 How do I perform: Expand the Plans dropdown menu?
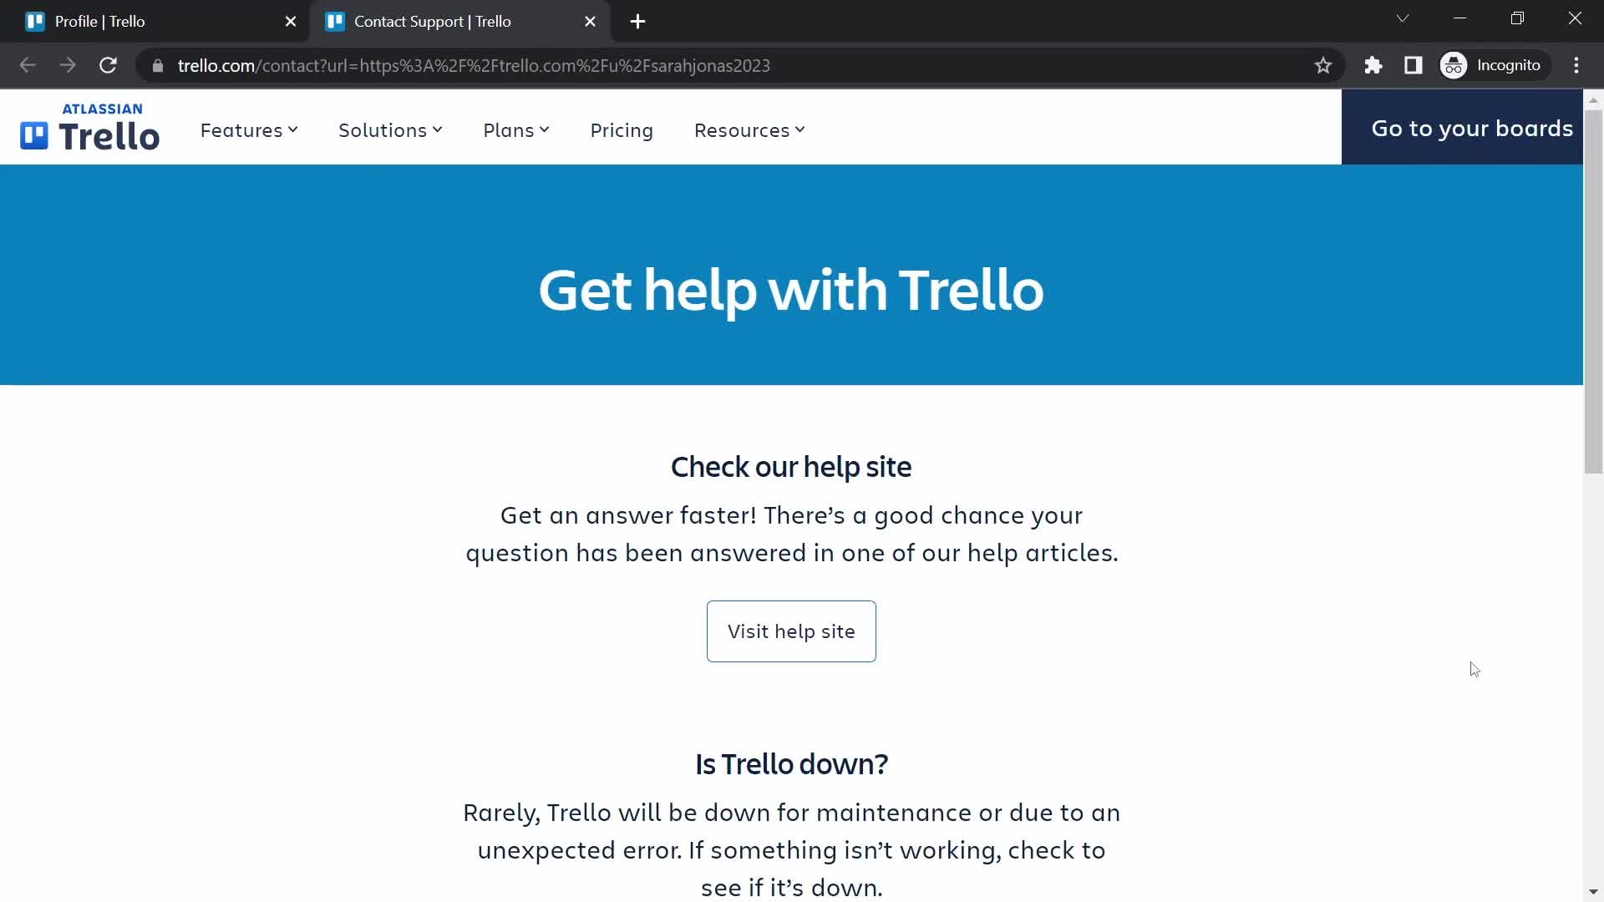515,129
